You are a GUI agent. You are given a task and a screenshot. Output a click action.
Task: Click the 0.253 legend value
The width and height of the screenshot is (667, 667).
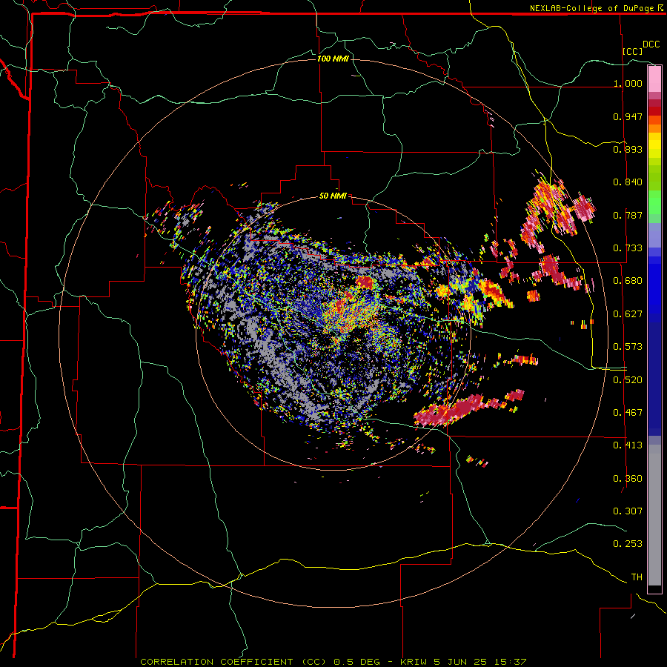628,544
